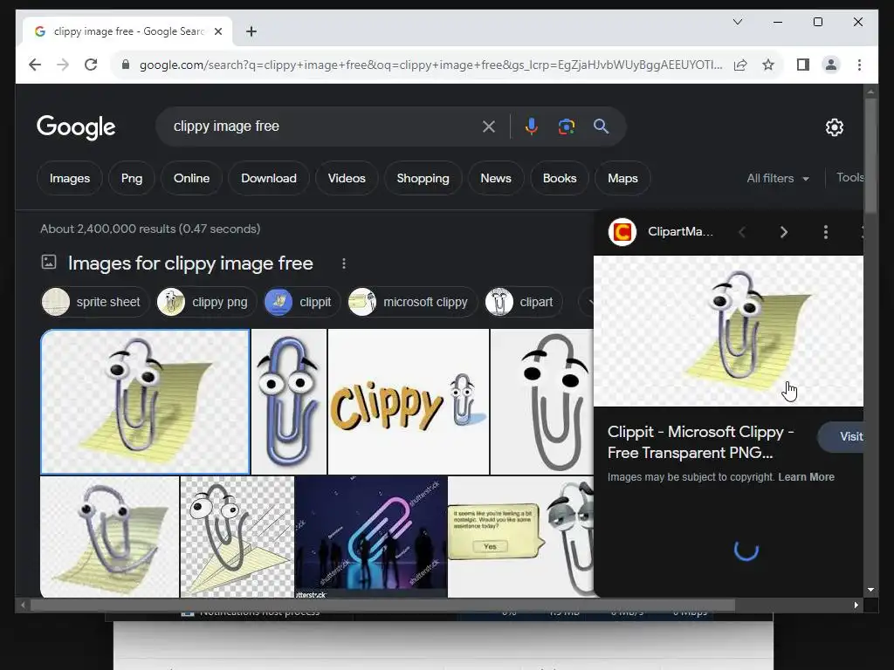The height and width of the screenshot is (670, 894).
Task: View site info via the padlock icon
Action: pyautogui.click(x=126, y=65)
